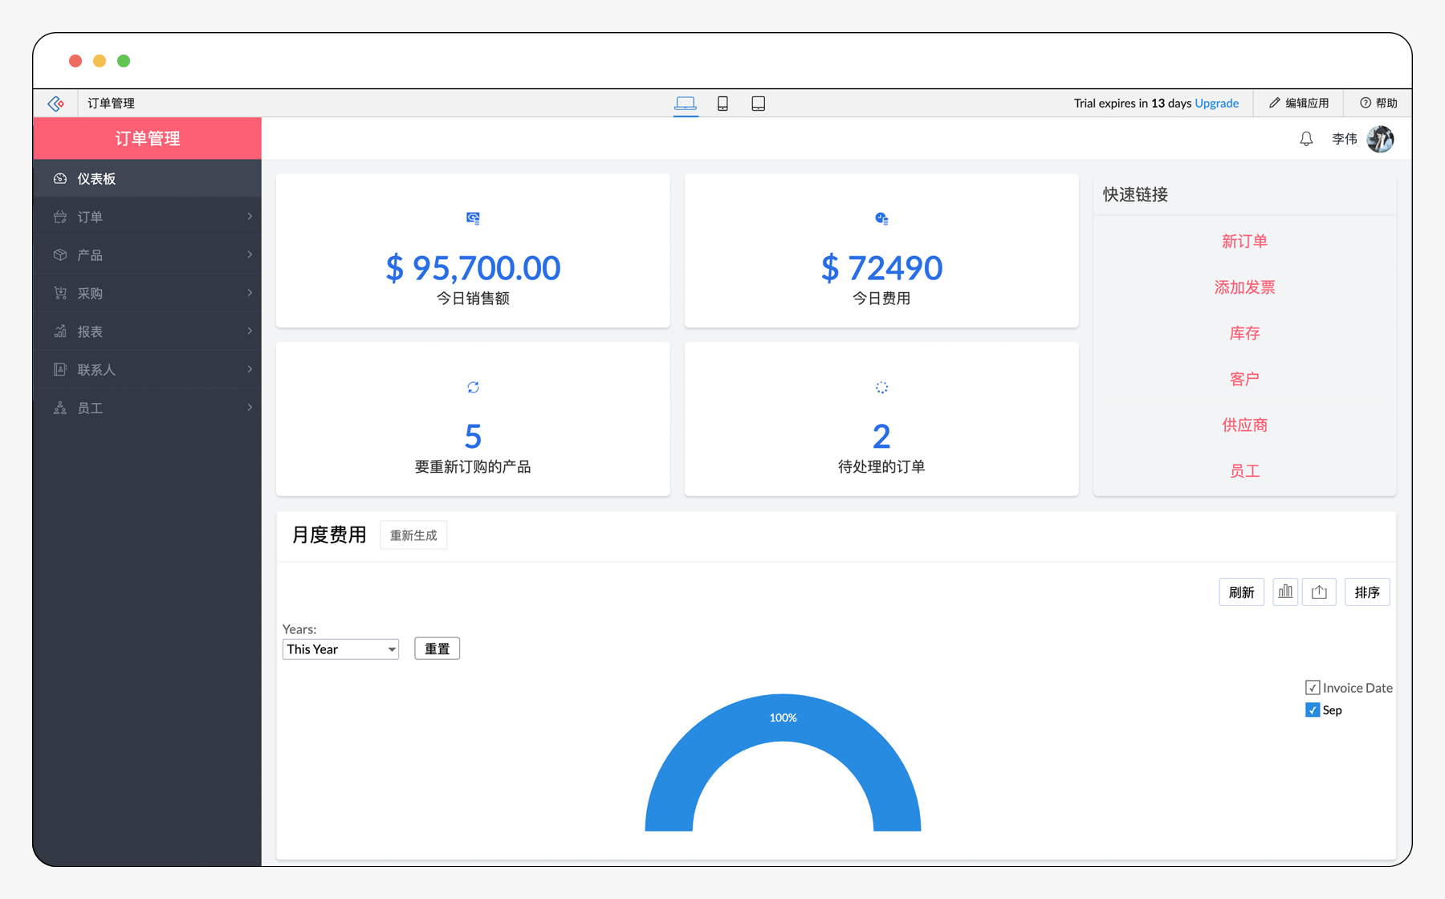Click the blue 100% donut chart segment

point(783,718)
